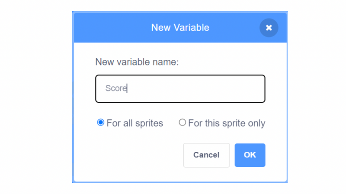Place cursor on the word "Score"
346x194 pixels.
(116, 88)
